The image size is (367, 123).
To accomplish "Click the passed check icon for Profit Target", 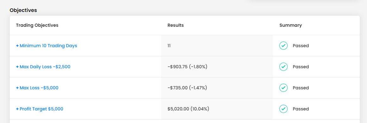I will click(x=283, y=109).
